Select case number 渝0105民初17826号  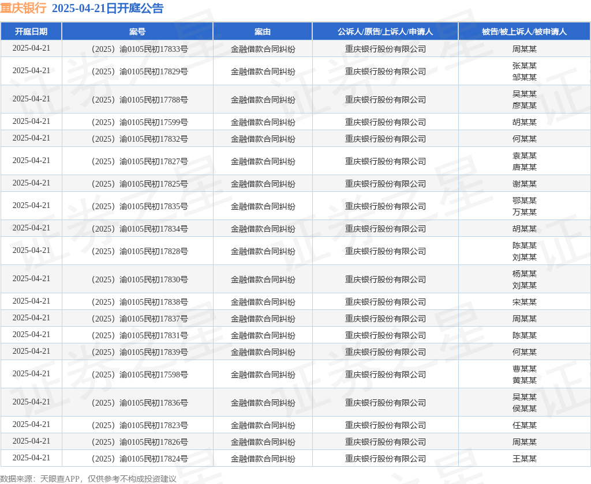tap(140, 442)
